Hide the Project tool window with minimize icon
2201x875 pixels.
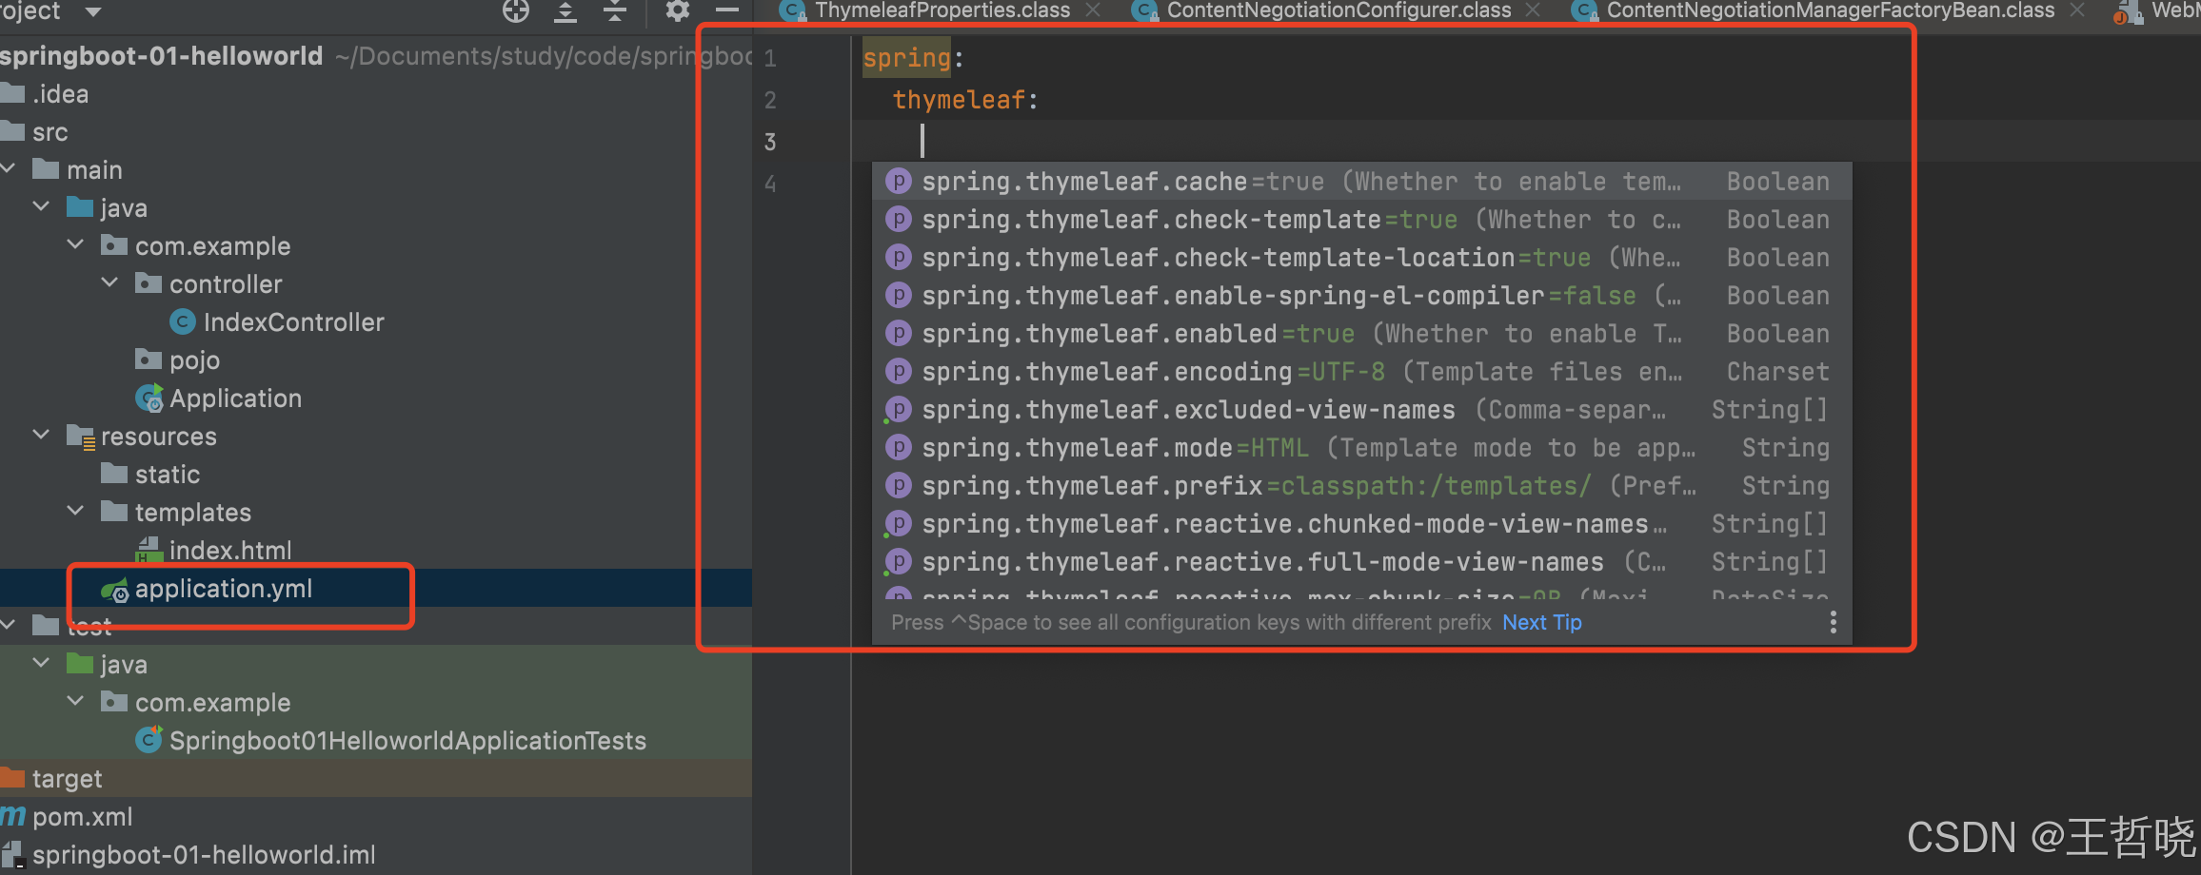(725, 11)
